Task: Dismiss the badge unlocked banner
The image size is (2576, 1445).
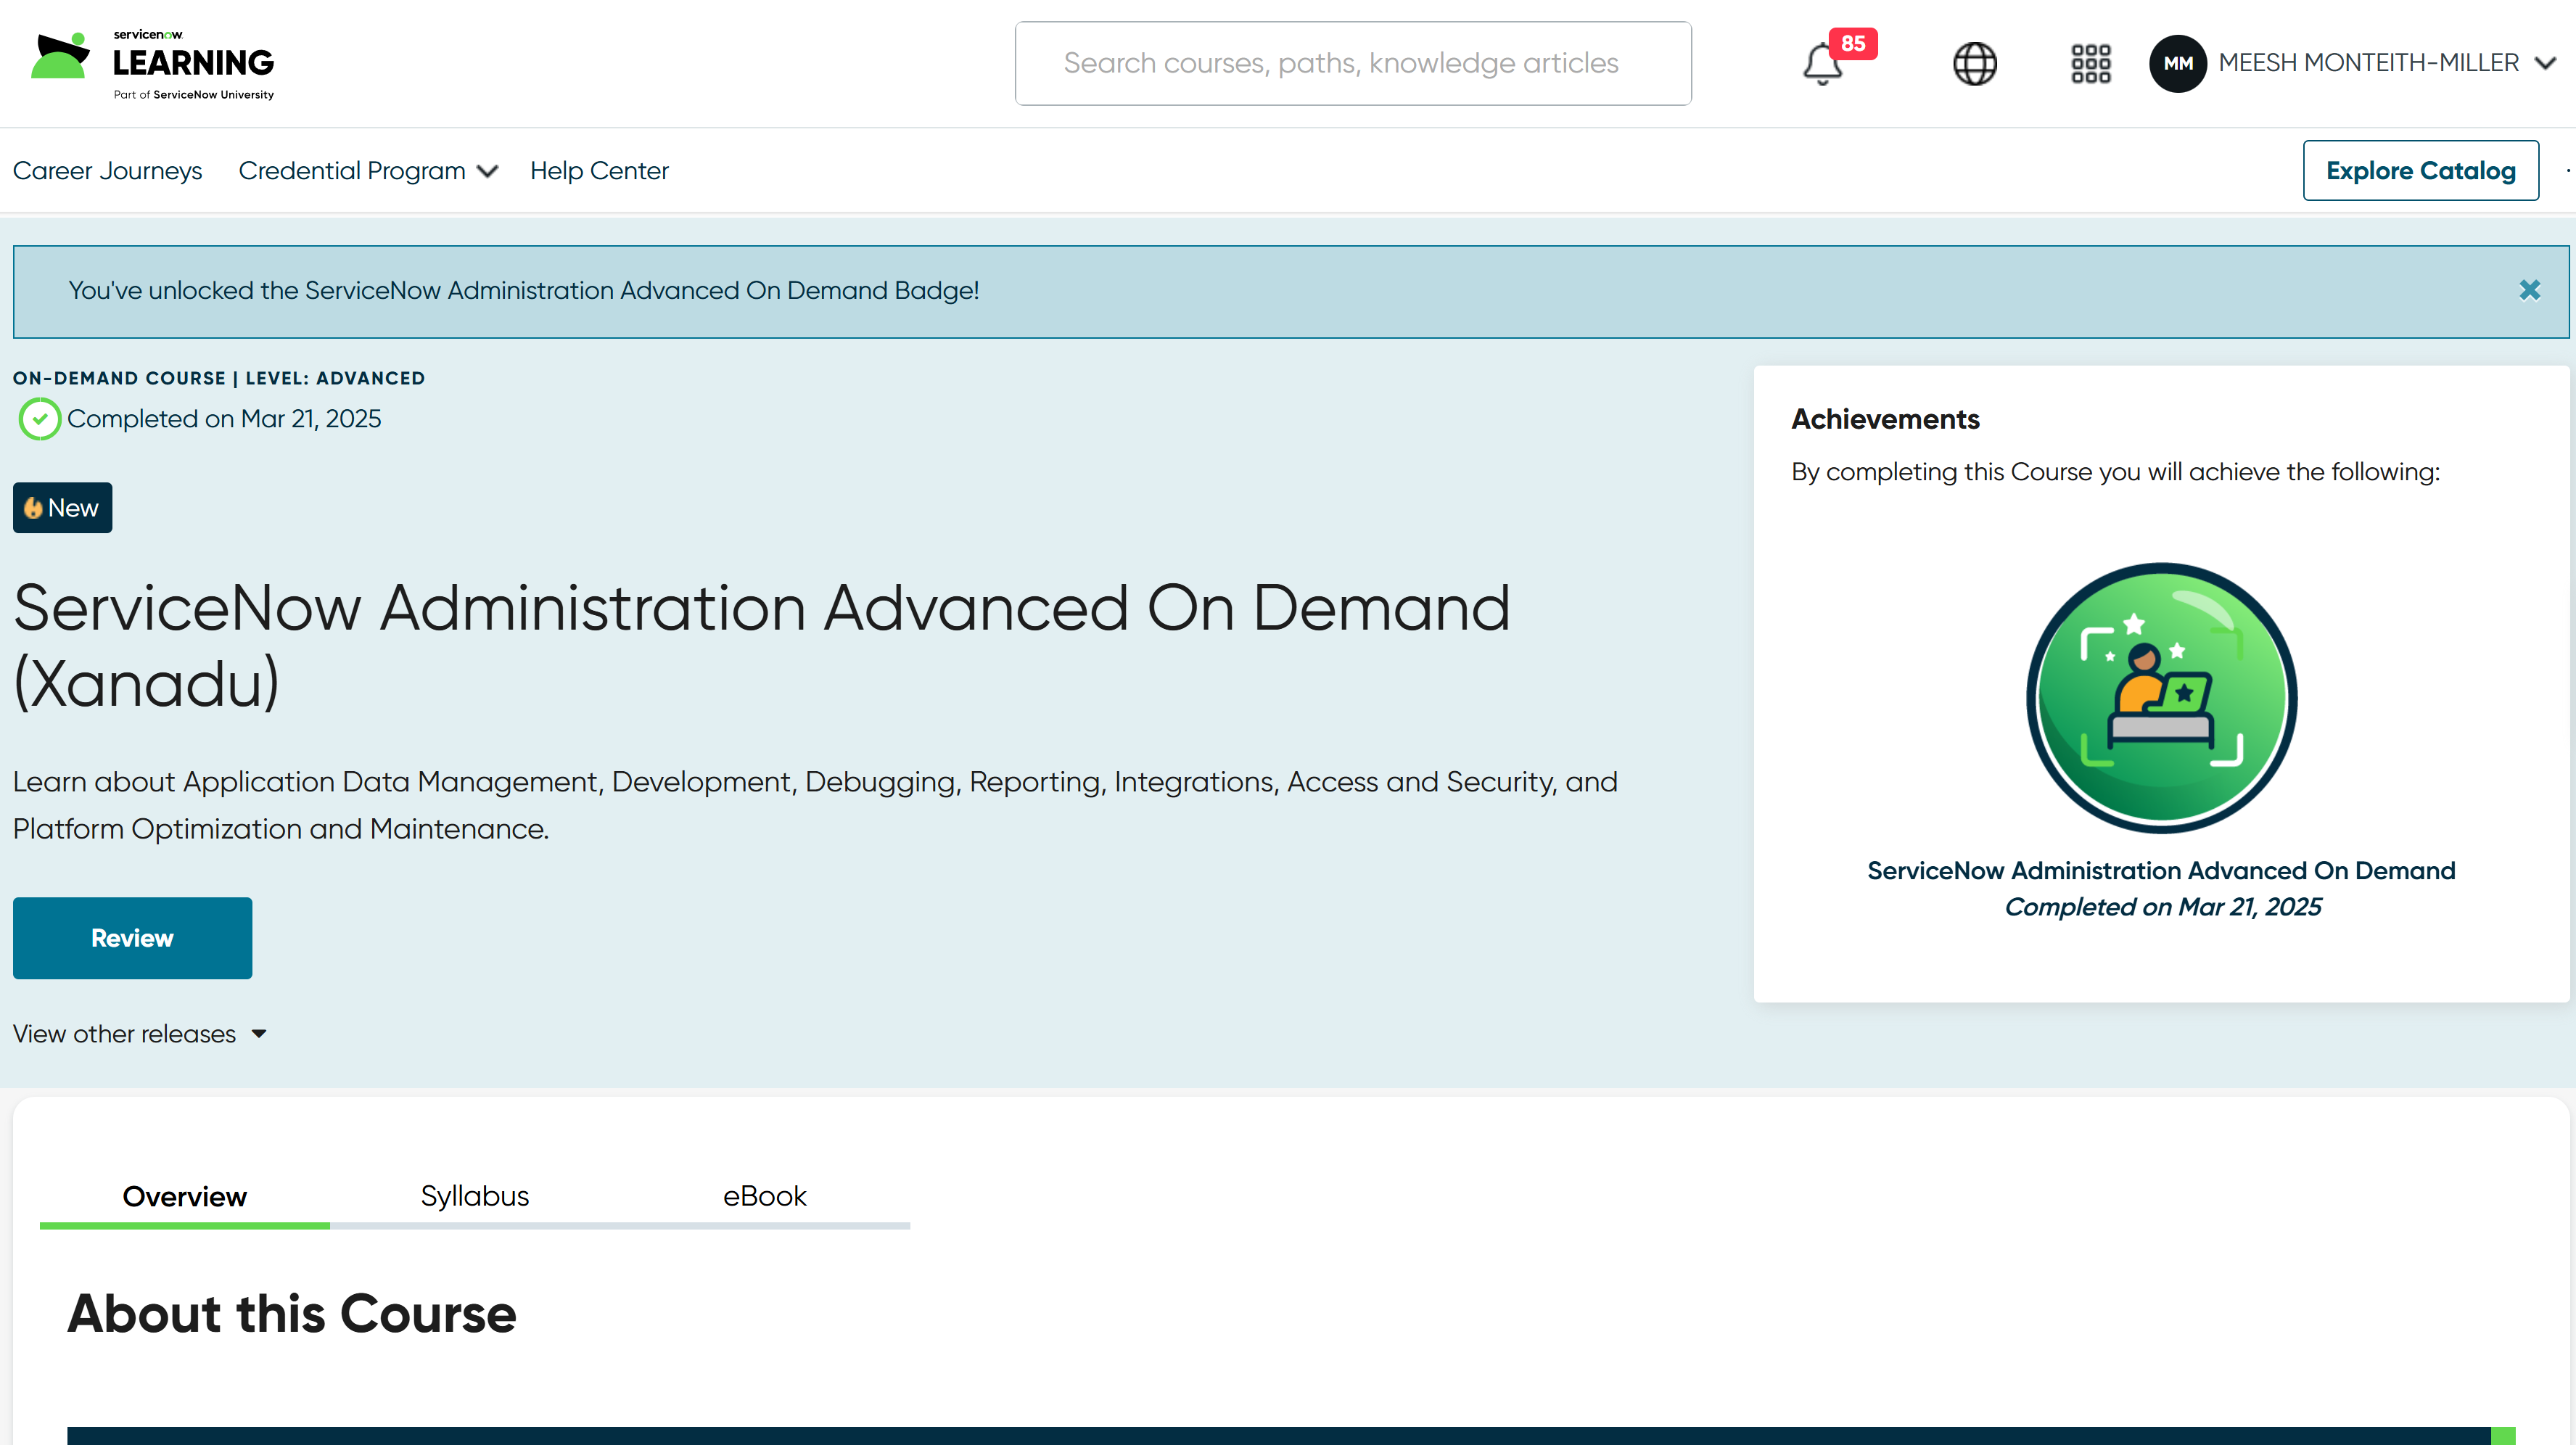Action: coord(2529,291)
